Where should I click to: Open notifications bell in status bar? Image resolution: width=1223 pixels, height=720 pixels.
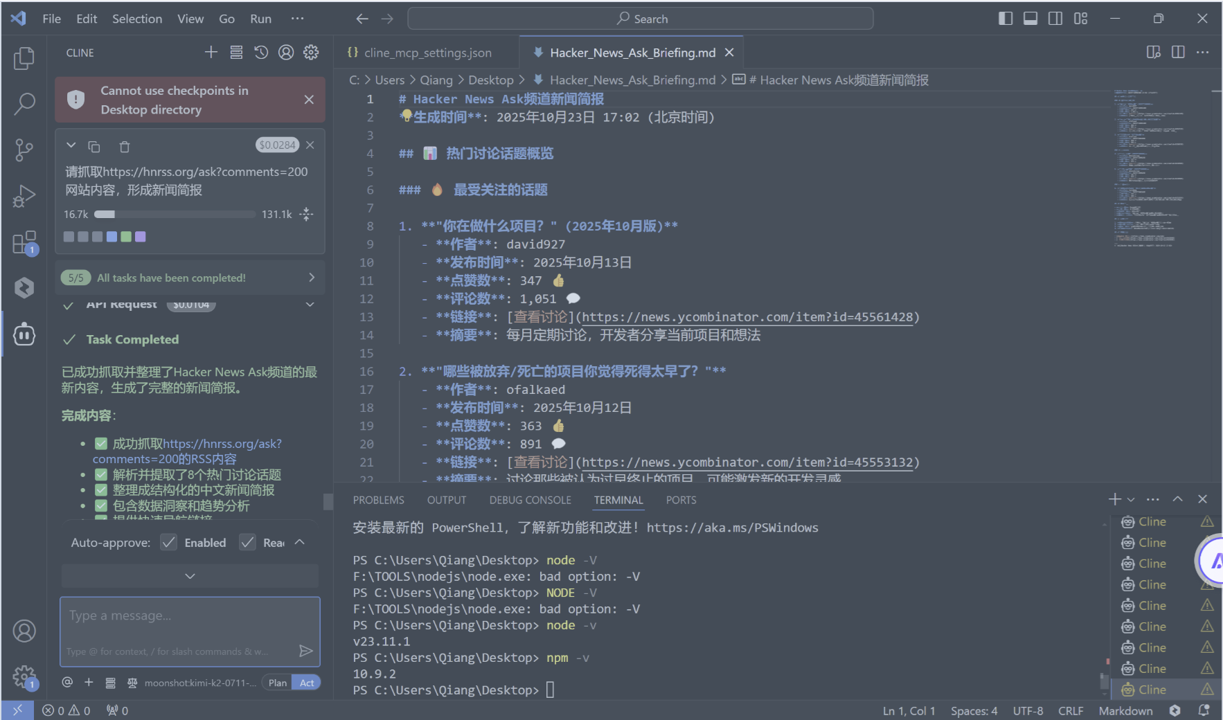click(x=1204, y=710)
